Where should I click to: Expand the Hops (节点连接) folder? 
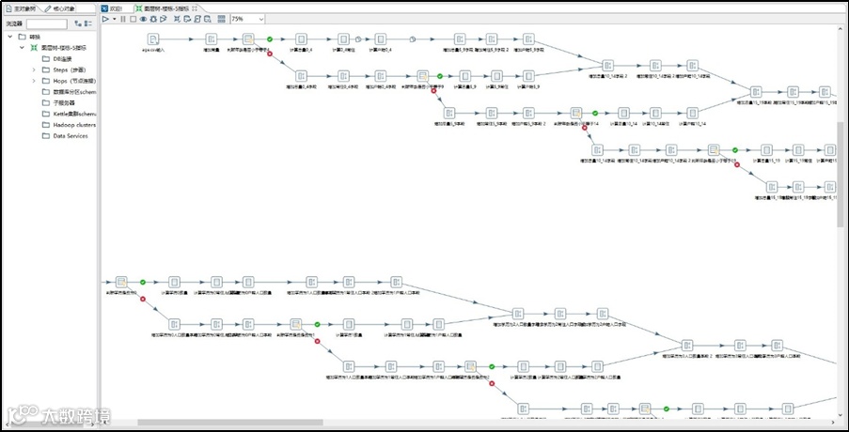point(34,81)
